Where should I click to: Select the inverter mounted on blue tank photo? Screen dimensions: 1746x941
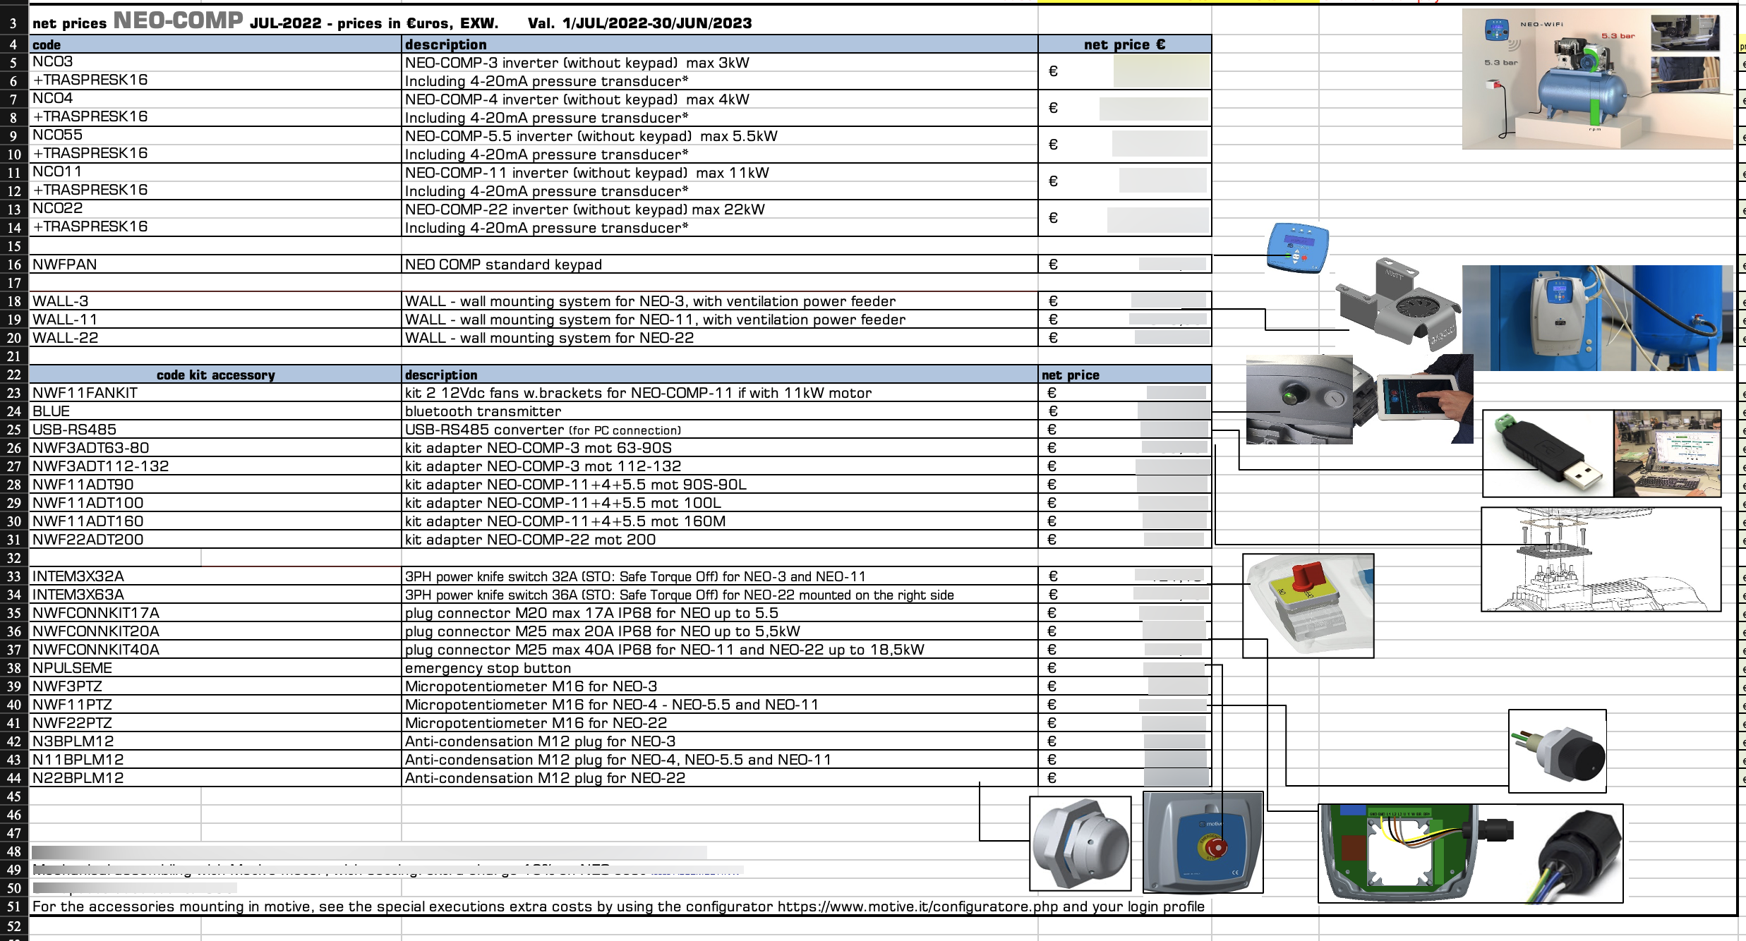coord(1598,318)
